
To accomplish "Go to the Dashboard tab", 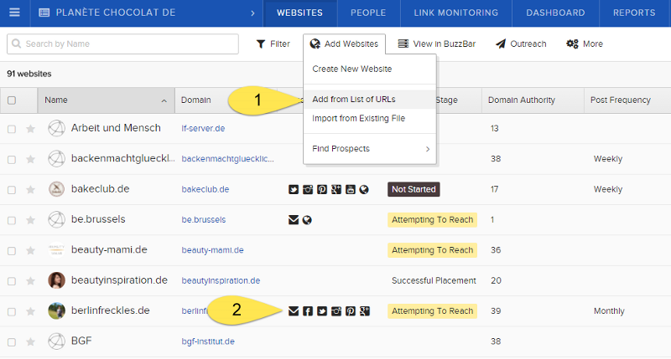I will [x=555, y=13].
